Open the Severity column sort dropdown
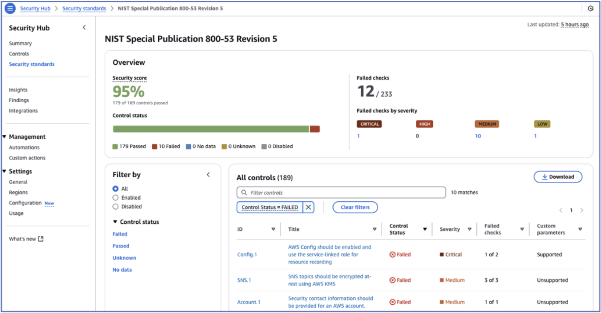 click(469, 229)
